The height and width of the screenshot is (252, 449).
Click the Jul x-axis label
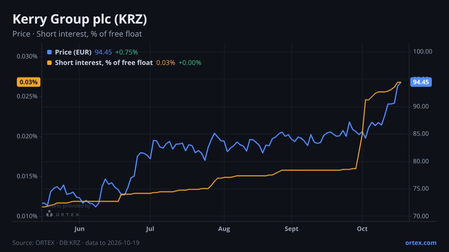pos(150,229)
